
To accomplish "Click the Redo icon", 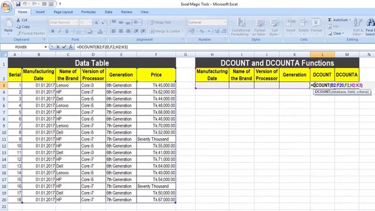I will (x=34, y=4).
